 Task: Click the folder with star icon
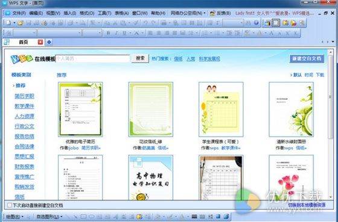click(285, 23)
